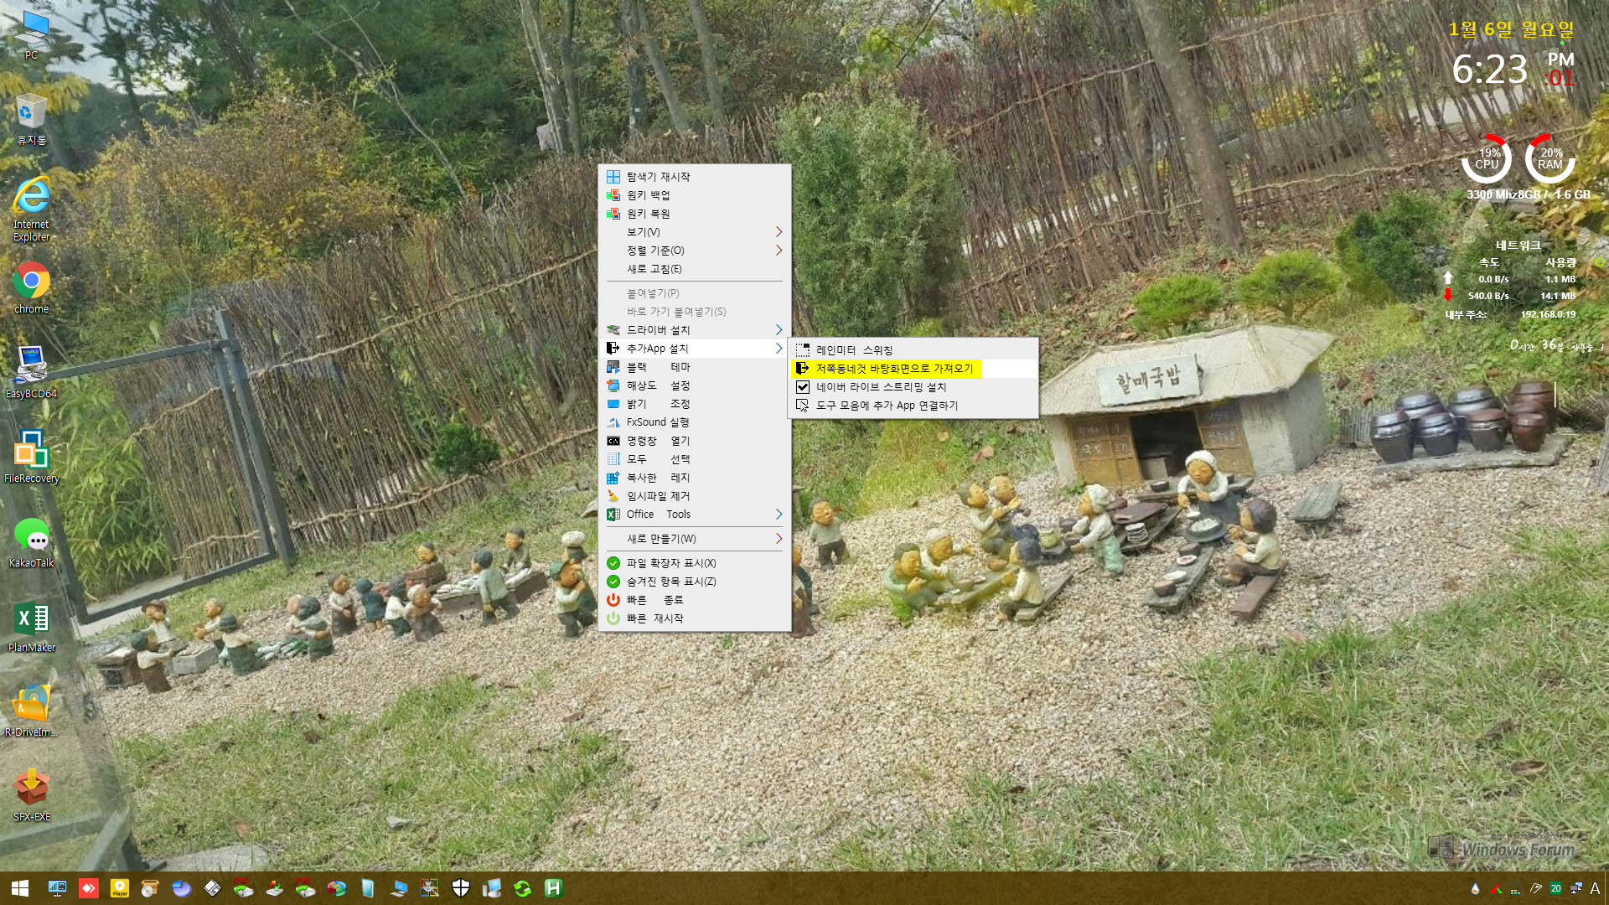This screenshot has width=1609, height=905.
Task: Expand the Office Tools submenu
Action: [x=694, y=515]
